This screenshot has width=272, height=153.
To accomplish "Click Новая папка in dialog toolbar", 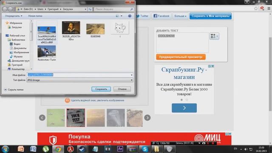I will click(x=35, y=16).
